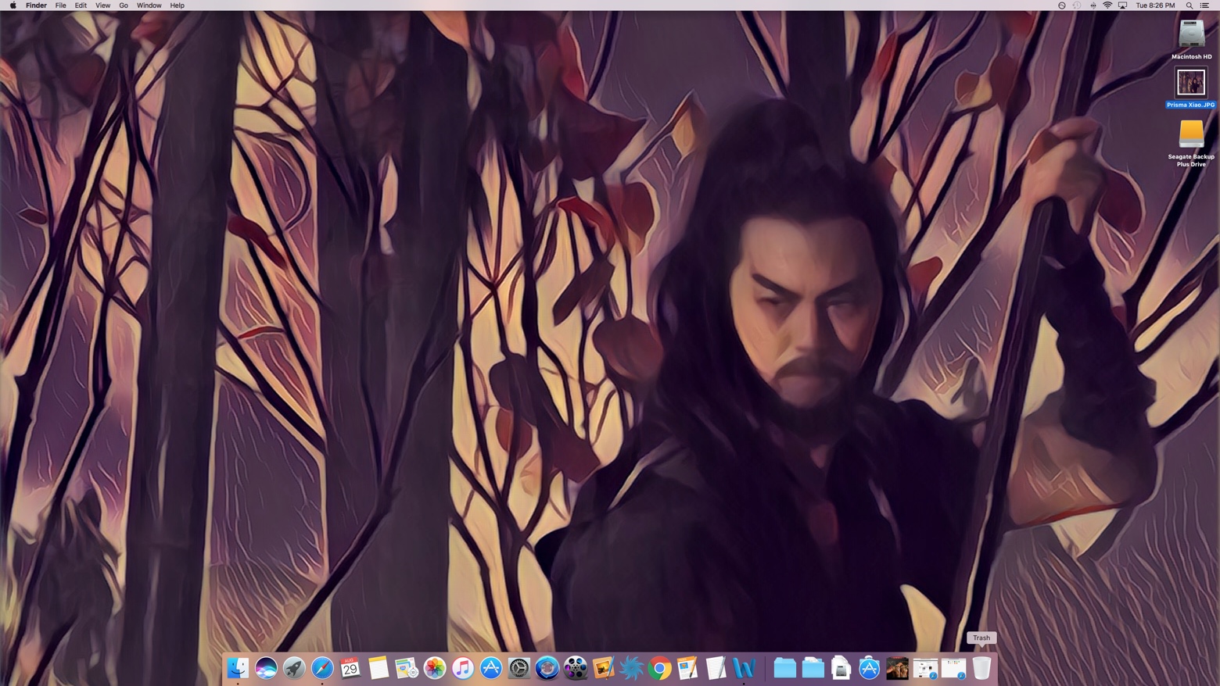
Task: Launch iTunes music note icon
Action: 463,668
